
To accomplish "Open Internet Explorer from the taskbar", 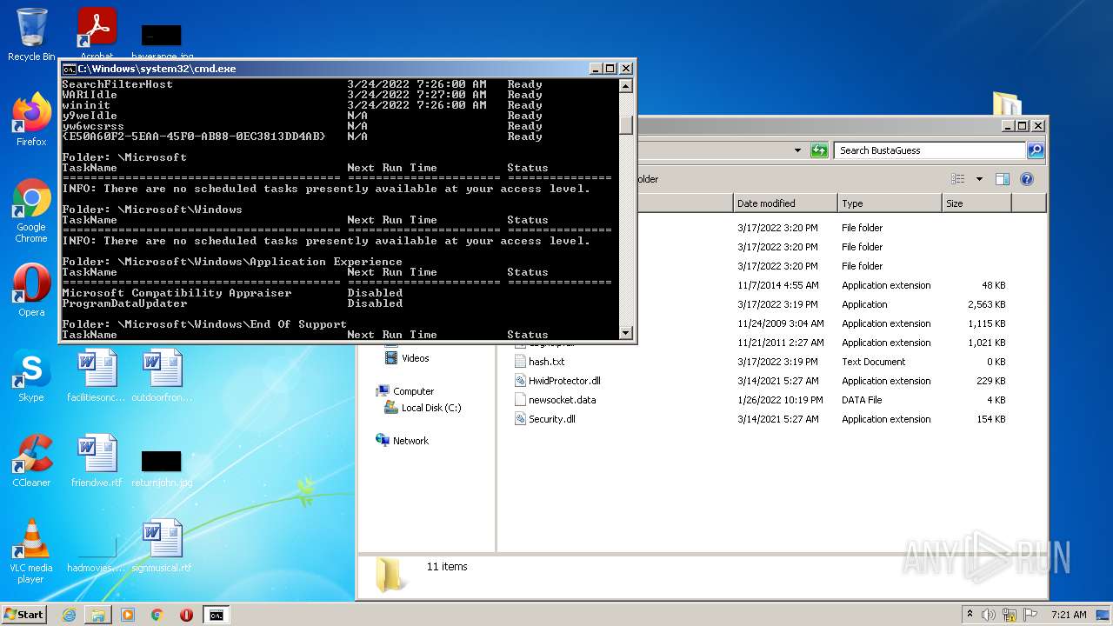I will pyautogui.click(x=69, y=615).
